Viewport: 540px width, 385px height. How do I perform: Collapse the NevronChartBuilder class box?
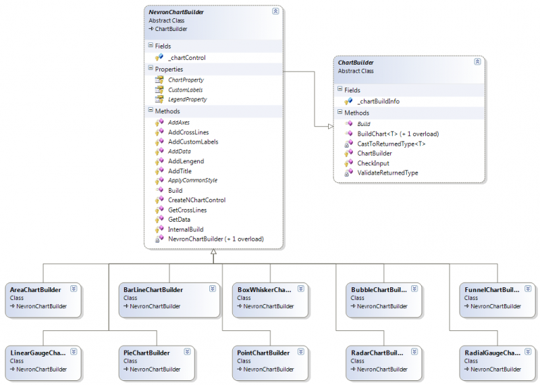click(275, 11)
